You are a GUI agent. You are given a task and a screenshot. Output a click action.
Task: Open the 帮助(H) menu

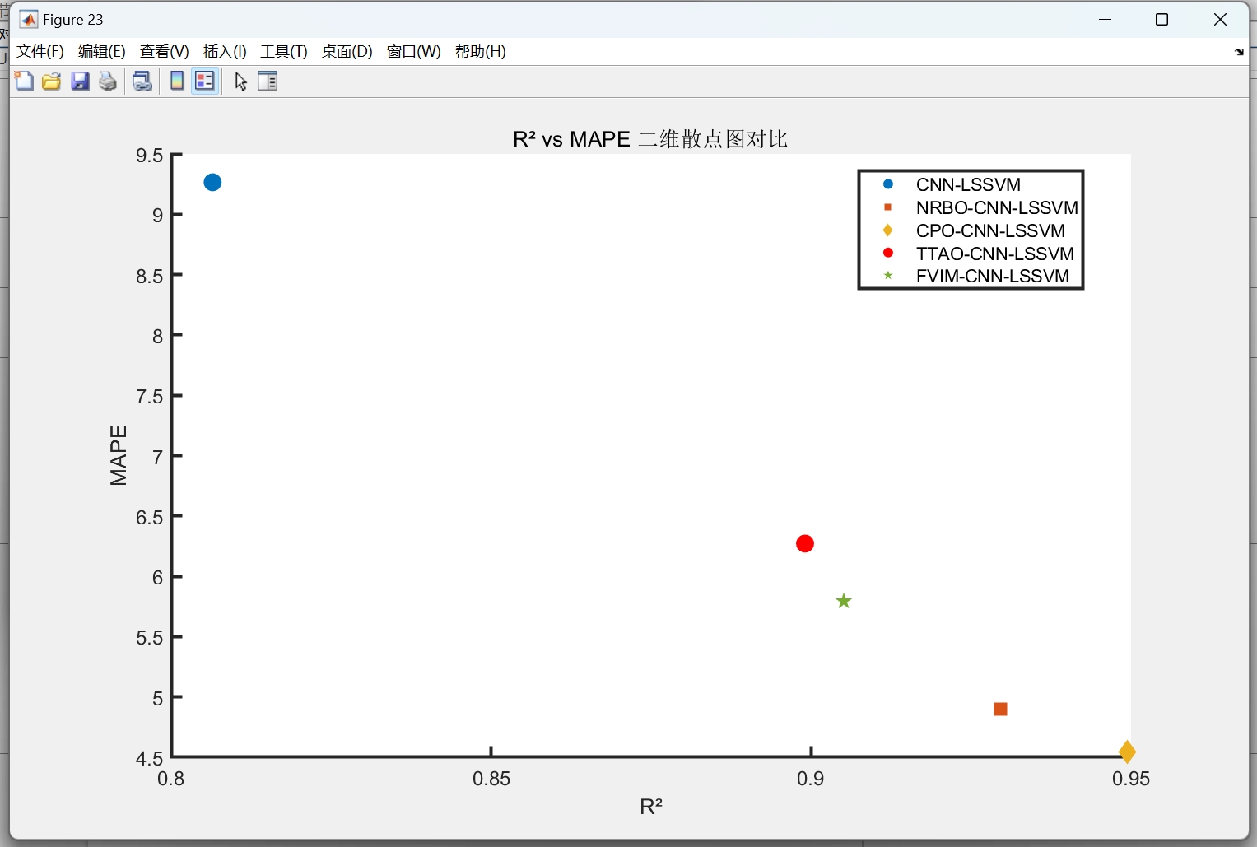480,51
